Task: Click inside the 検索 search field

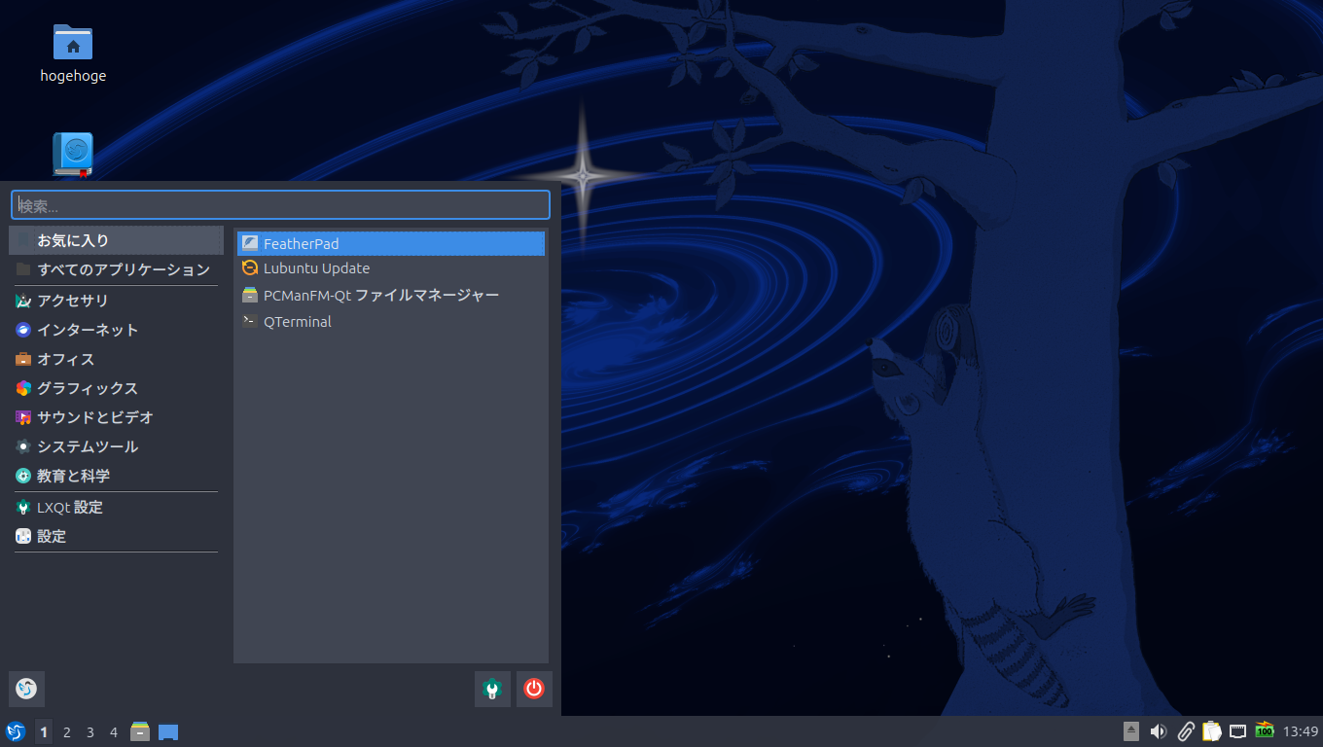Action: pos(280,204)
